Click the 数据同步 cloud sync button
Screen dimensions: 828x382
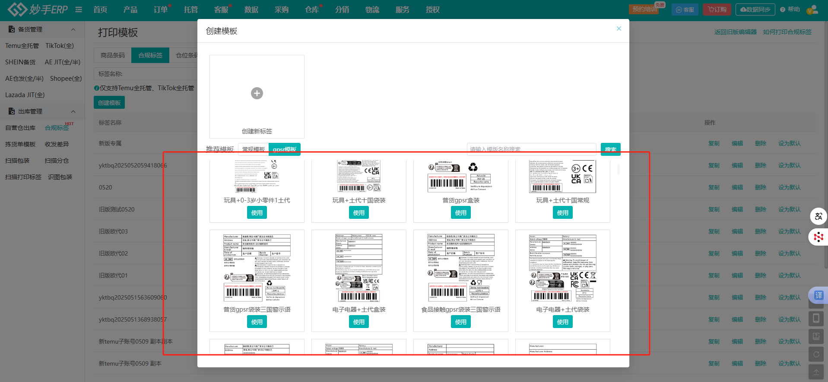(755, 9)
